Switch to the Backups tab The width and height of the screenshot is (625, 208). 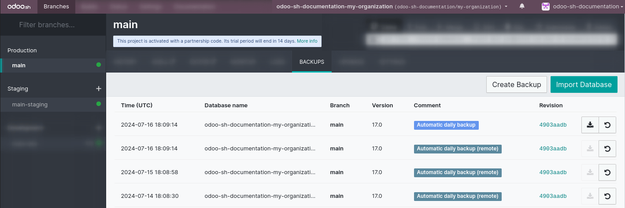(x=312, y=62)
